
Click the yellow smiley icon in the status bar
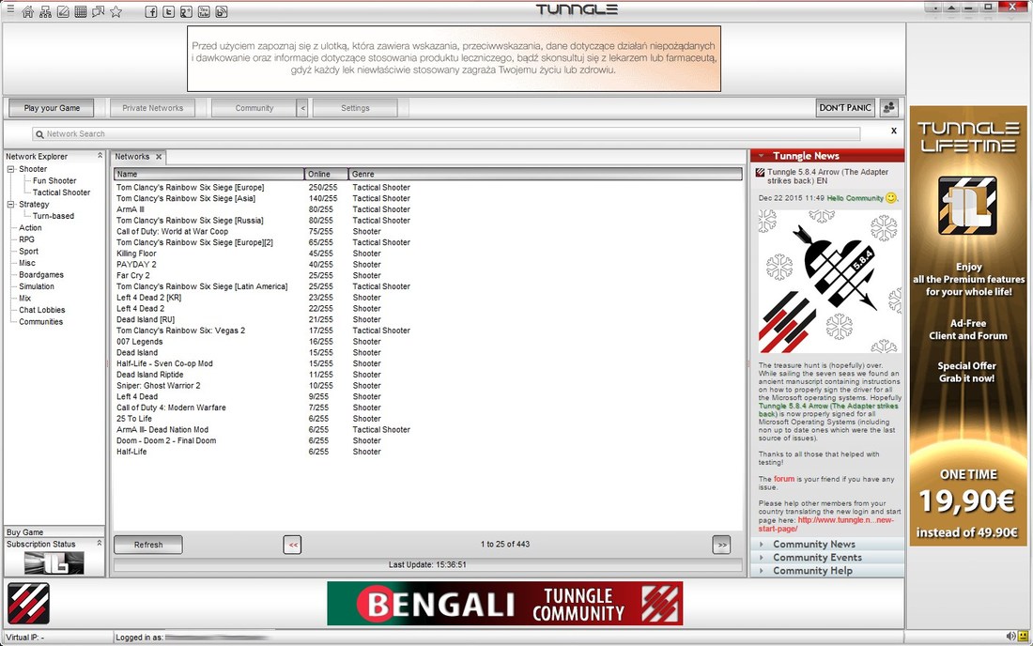1023,636
